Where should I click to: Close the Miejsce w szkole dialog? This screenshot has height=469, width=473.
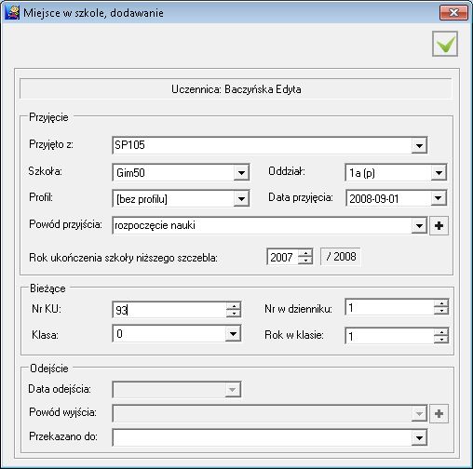453,13
